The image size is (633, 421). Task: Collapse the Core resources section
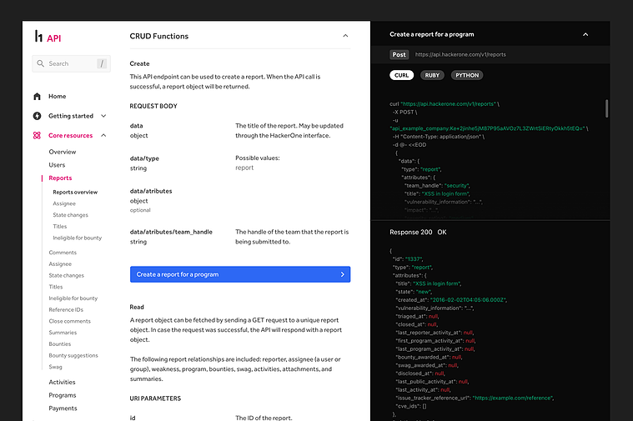click(103, 135)
